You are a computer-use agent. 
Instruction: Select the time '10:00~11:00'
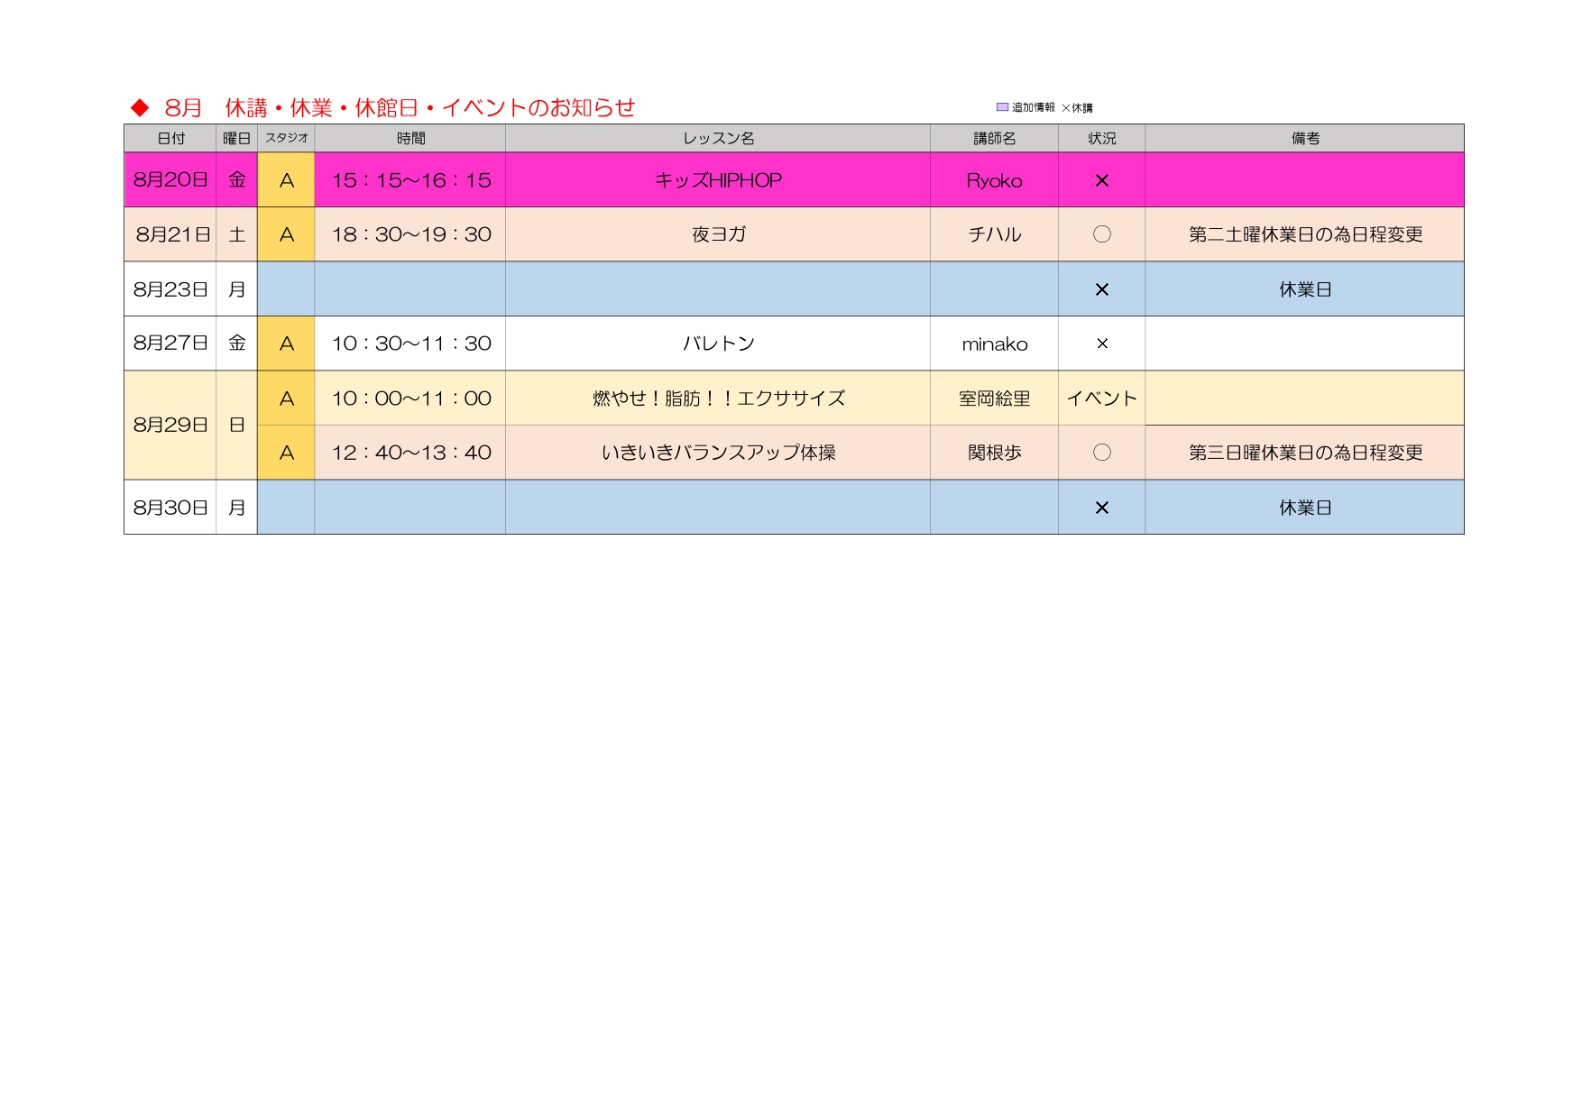[x=411, y=399]
